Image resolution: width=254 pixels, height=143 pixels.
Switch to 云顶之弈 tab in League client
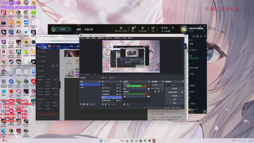(x=89, y=29)
